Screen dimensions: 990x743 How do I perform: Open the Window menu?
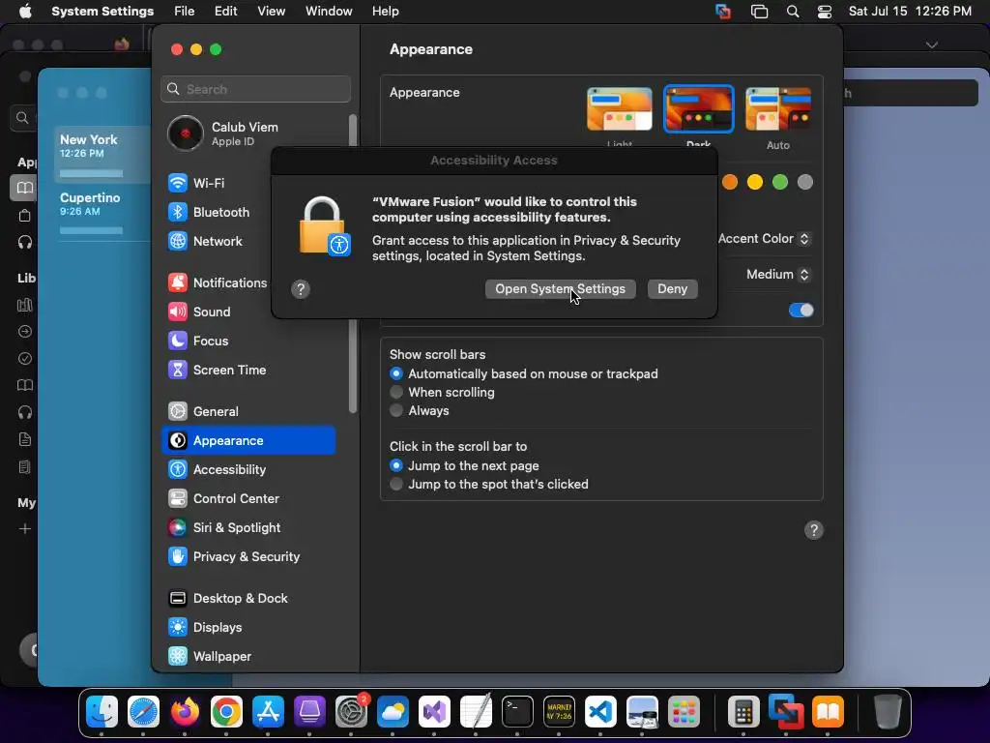[329, 12]
